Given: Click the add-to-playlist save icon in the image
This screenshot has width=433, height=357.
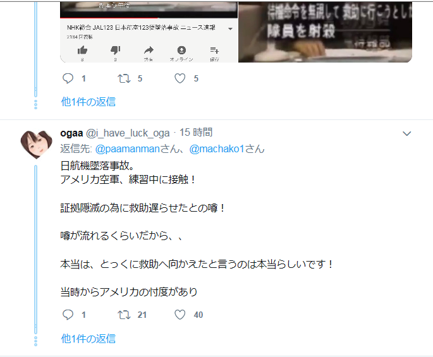Looking at the screenshot, I should pos(214,51).
